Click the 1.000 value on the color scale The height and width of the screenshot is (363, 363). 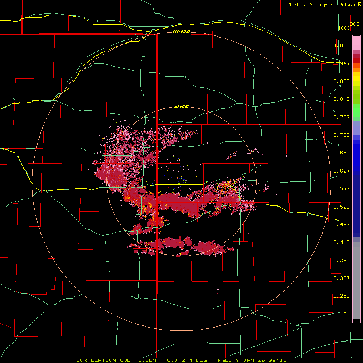click(342, 45)
